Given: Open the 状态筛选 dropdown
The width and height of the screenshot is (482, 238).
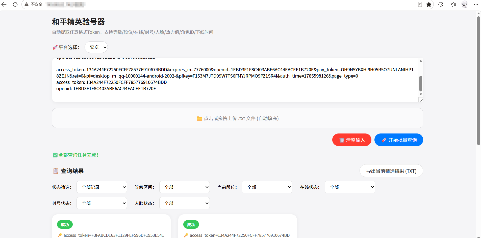Looking at the screenshot, I should coord(102,187).
